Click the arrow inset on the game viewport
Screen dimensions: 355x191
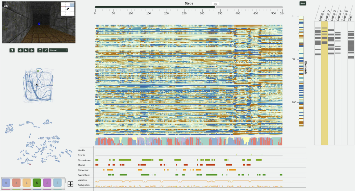coord(68,9)
